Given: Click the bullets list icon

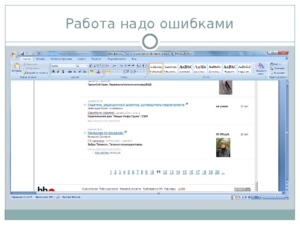Looking at the screenshot, I should pyautogui.click(x=107, y=66).
